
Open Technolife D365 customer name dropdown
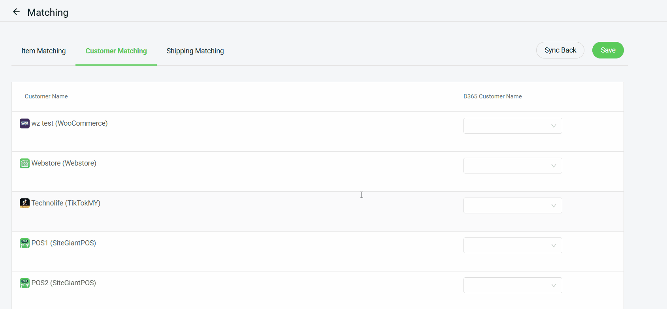point(512,205)
